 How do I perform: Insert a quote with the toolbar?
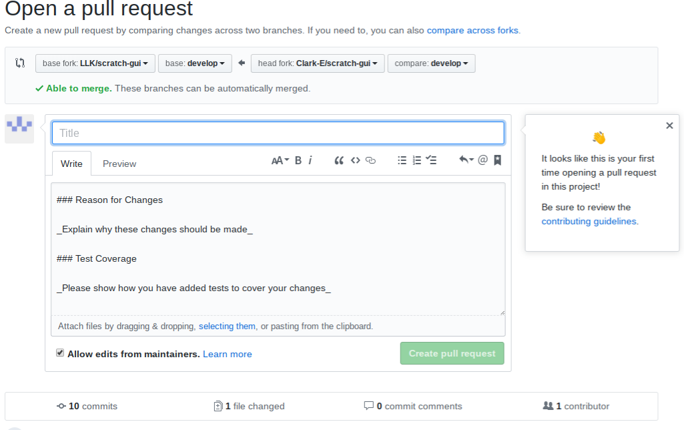[339, 161]
